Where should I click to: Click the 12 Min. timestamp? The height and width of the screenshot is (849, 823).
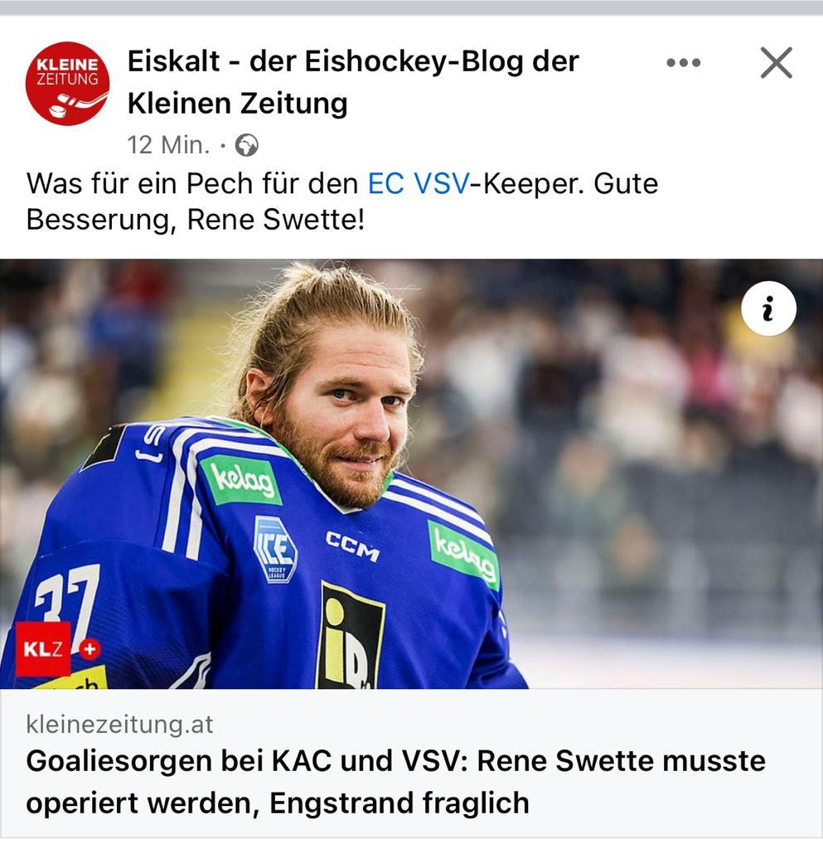coord(168,145)
